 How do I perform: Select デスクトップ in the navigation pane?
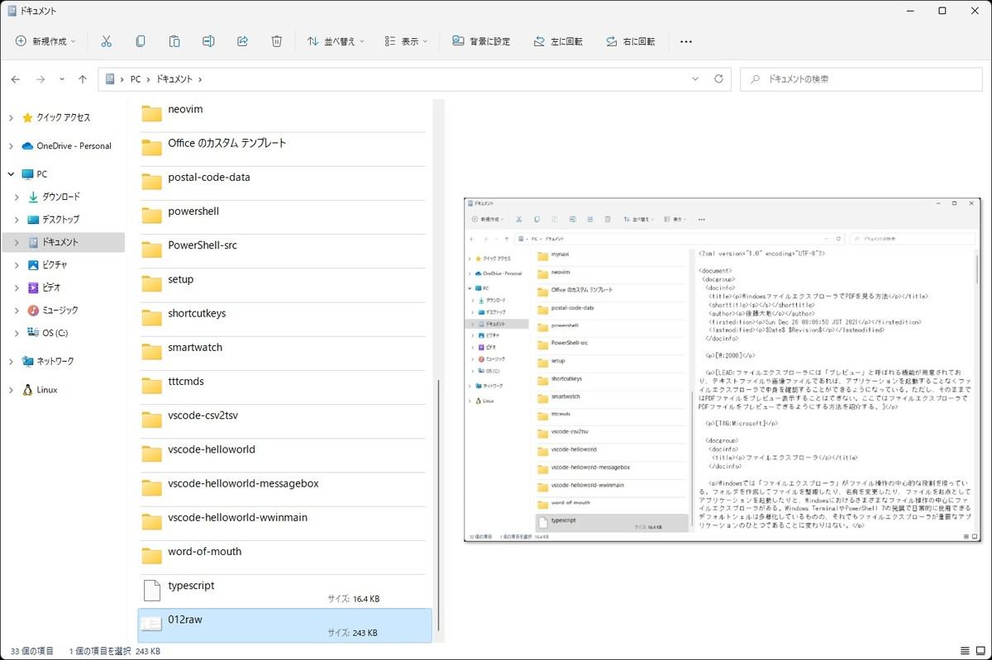click(x=63, y=220)
